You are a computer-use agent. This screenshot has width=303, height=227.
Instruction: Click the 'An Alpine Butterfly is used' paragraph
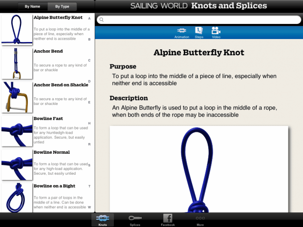195,111
